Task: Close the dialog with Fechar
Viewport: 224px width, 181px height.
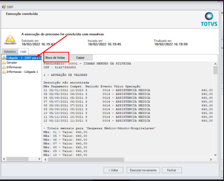Action: 172,170
